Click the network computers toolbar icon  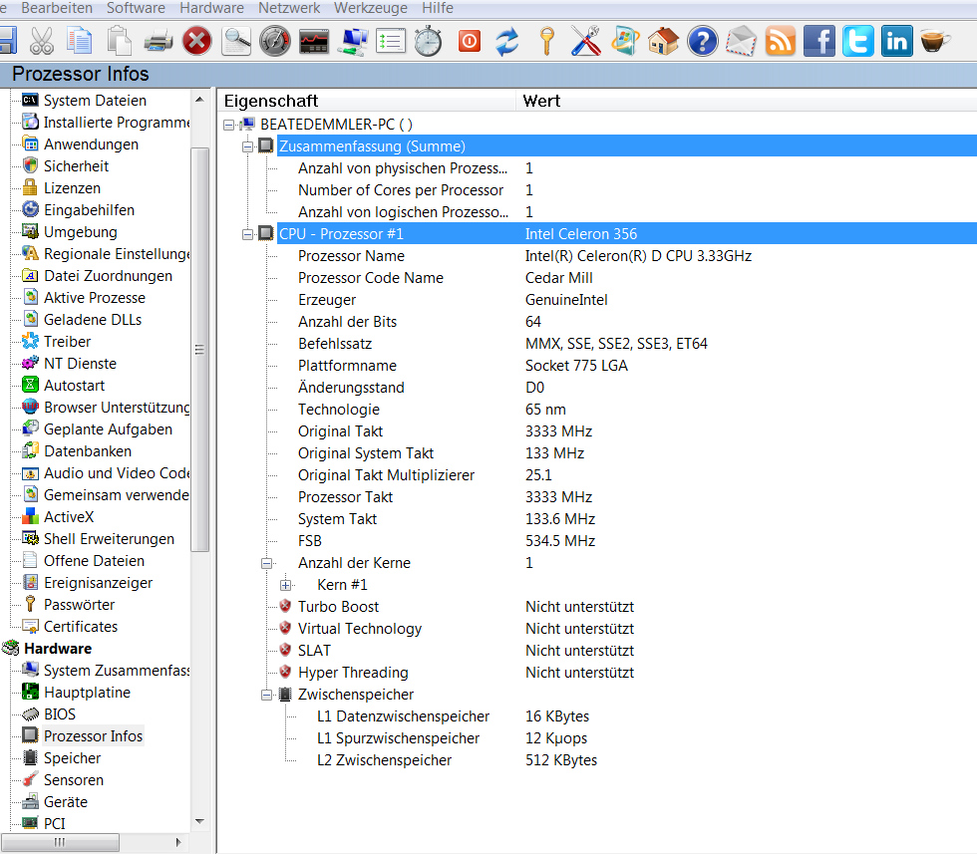[353, 41]
